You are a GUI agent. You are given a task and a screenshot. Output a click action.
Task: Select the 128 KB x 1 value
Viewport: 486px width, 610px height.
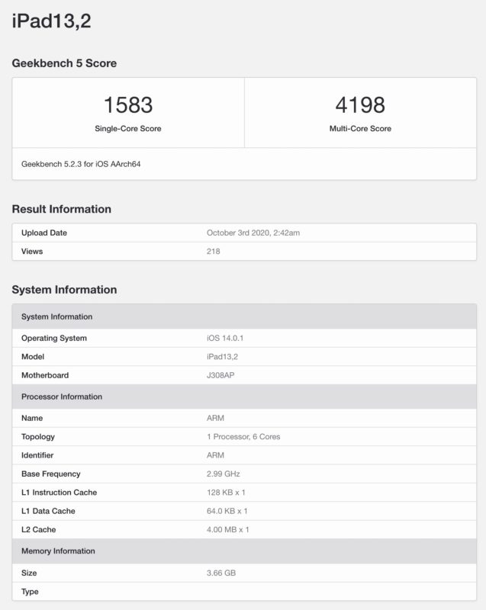226,493
